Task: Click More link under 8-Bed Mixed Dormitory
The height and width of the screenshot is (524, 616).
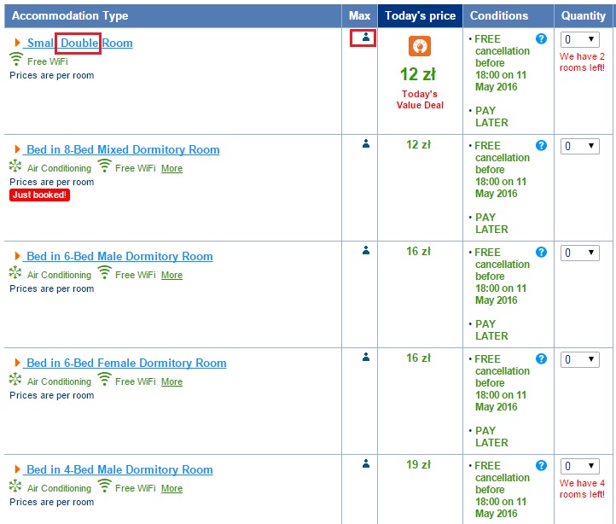Action: (x=171, y=168)
